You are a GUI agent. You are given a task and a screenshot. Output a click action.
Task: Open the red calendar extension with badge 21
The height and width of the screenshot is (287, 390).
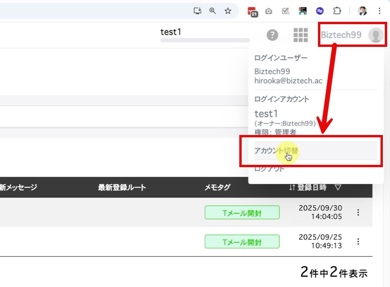(x=253, y=11)
